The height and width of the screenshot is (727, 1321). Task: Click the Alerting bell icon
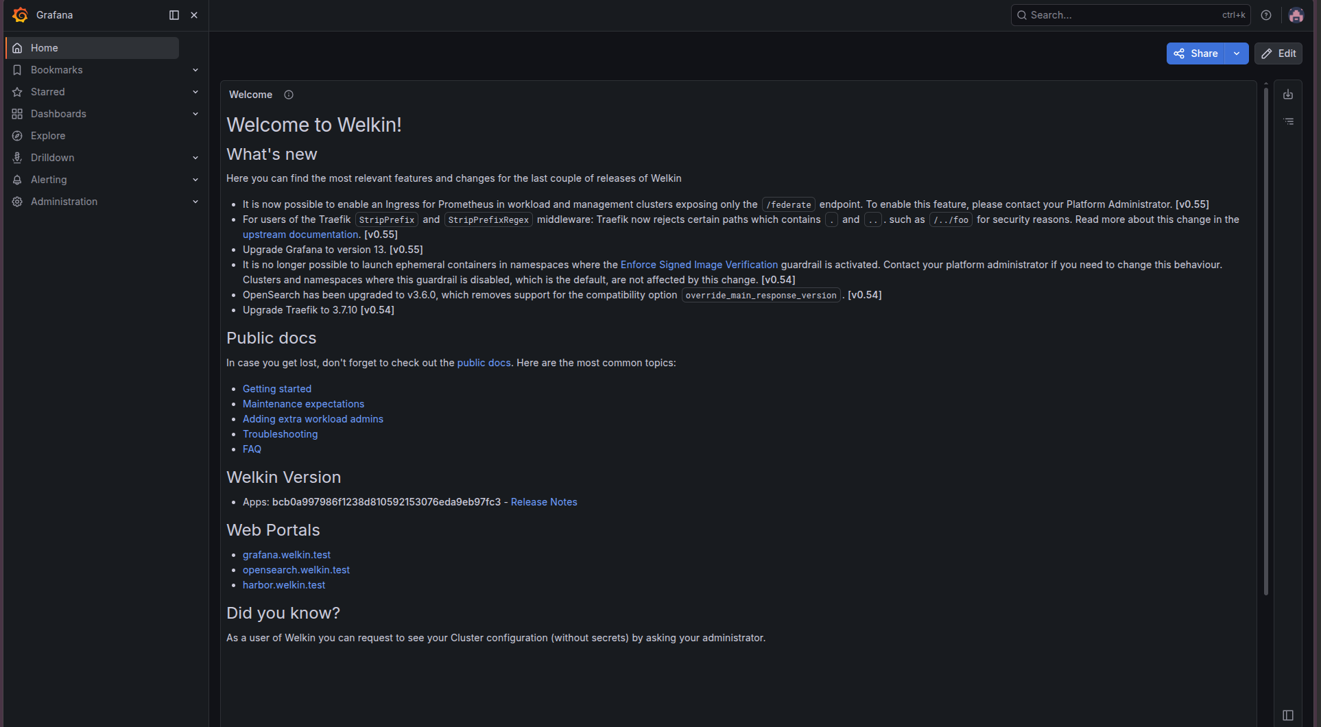click(x=17, y=180)
